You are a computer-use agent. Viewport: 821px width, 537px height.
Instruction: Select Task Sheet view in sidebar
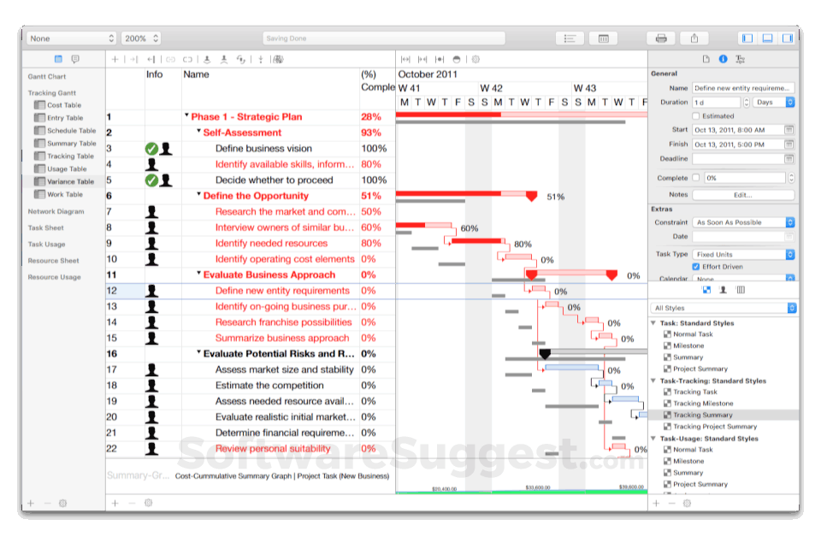[x=45, y=227]
